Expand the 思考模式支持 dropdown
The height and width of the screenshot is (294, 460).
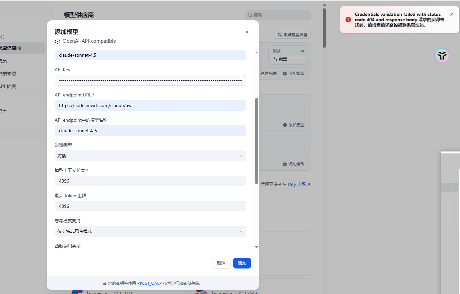point(150,231)
